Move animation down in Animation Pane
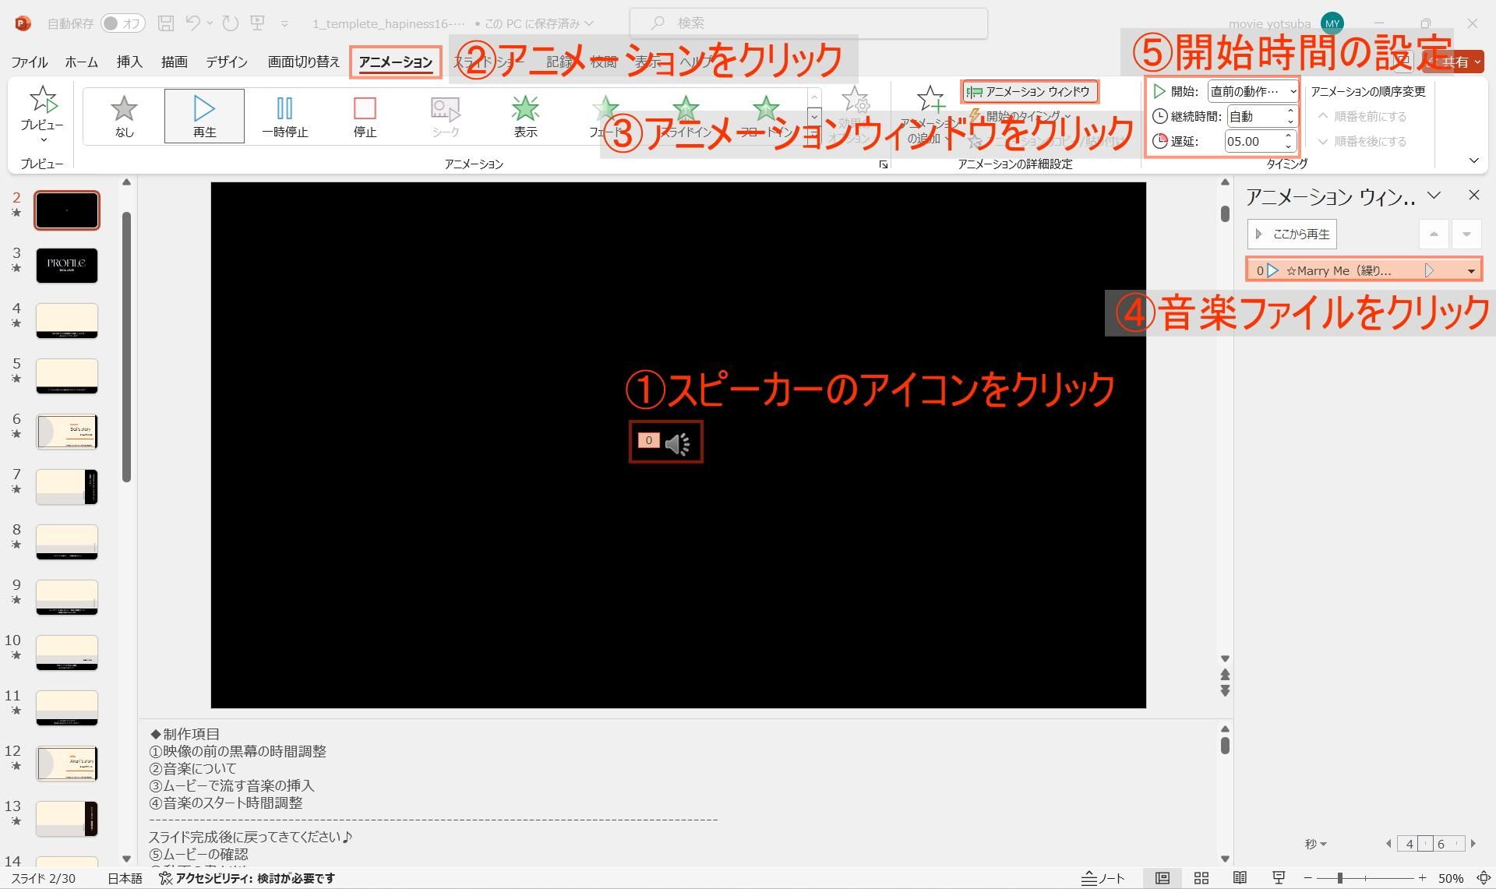1496x889 pixels. click(x=1466, y=234)
